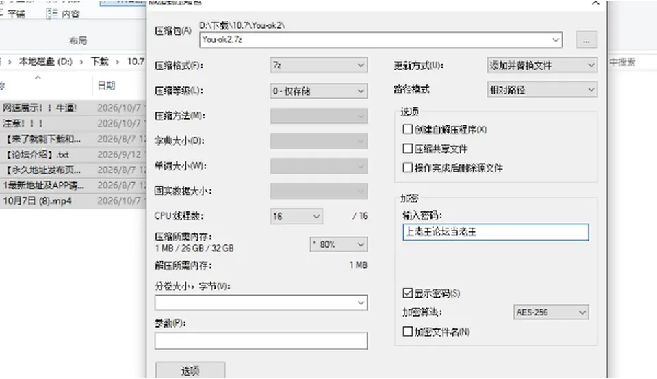
Task: Click the disabled 单词大小 dropdown
Action: (319, 166)
